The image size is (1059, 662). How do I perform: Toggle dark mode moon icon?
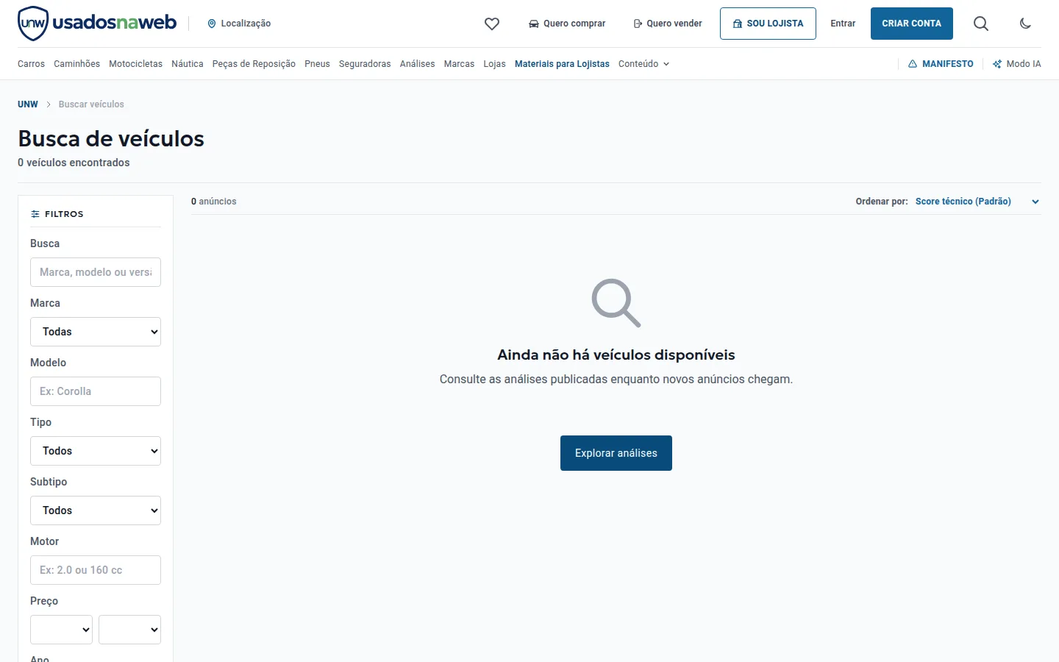pos(1025,24)
